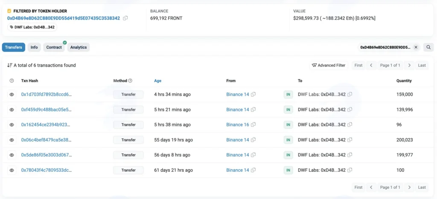Copy DWF Labs address in 96 quantity row
Viewport: 437px width, 199px height.
[x=350, y=125]
